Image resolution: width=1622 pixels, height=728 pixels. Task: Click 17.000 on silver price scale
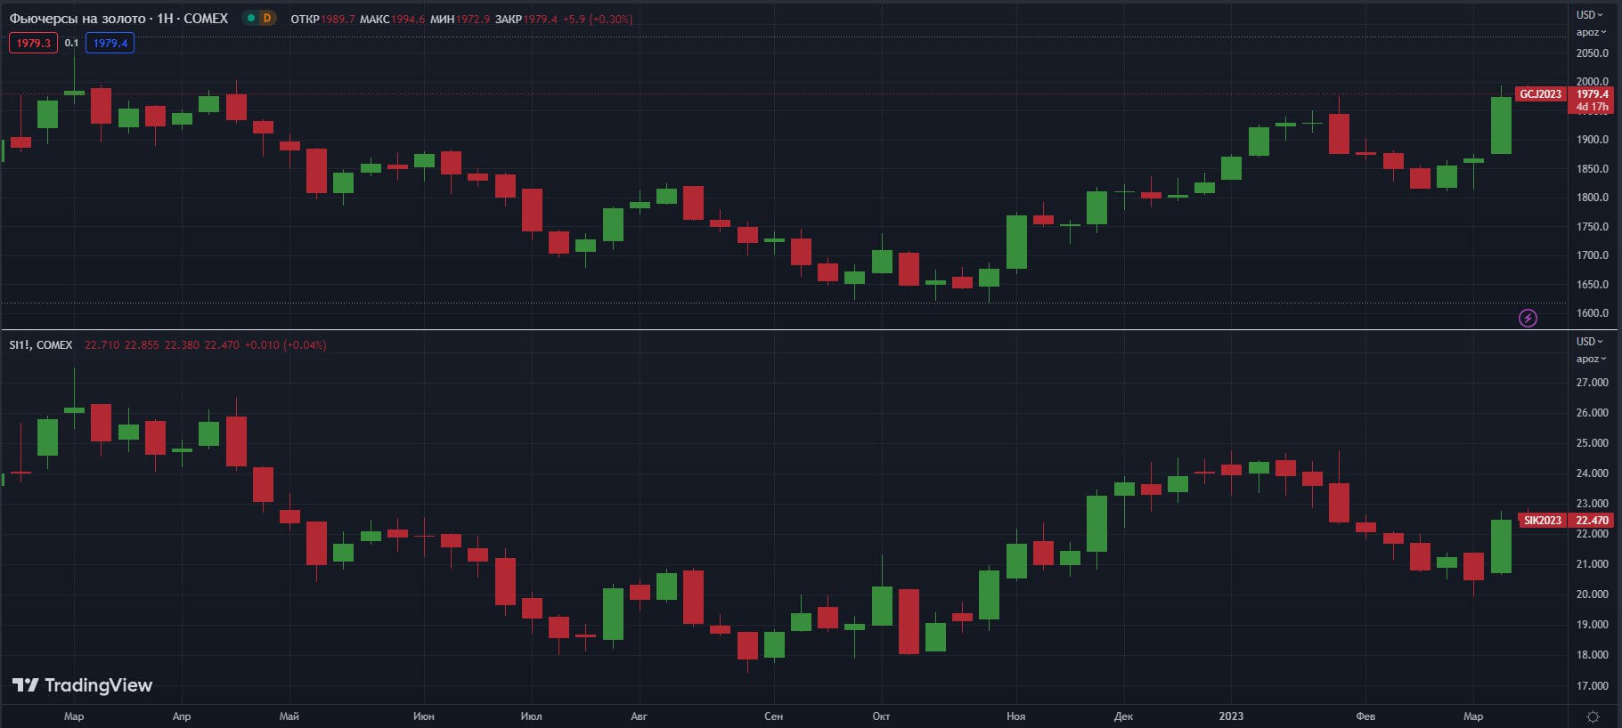[1592, 686]
